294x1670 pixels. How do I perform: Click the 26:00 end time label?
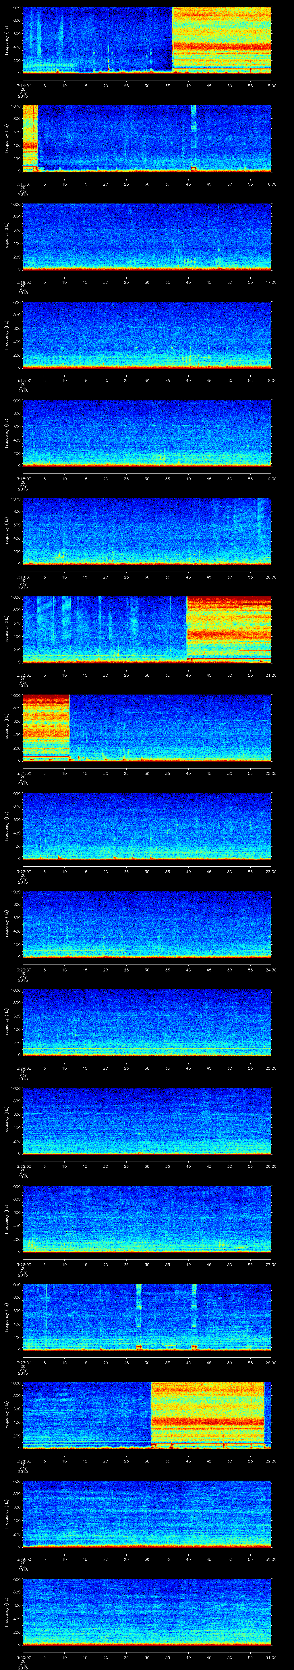(271, 1166)
